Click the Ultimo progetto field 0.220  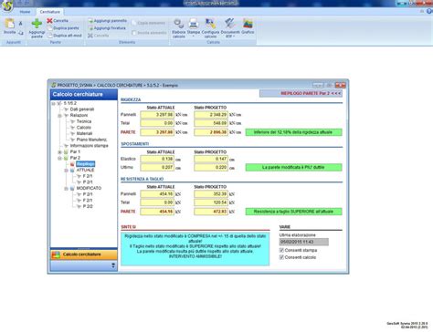(x=211, y=167)
